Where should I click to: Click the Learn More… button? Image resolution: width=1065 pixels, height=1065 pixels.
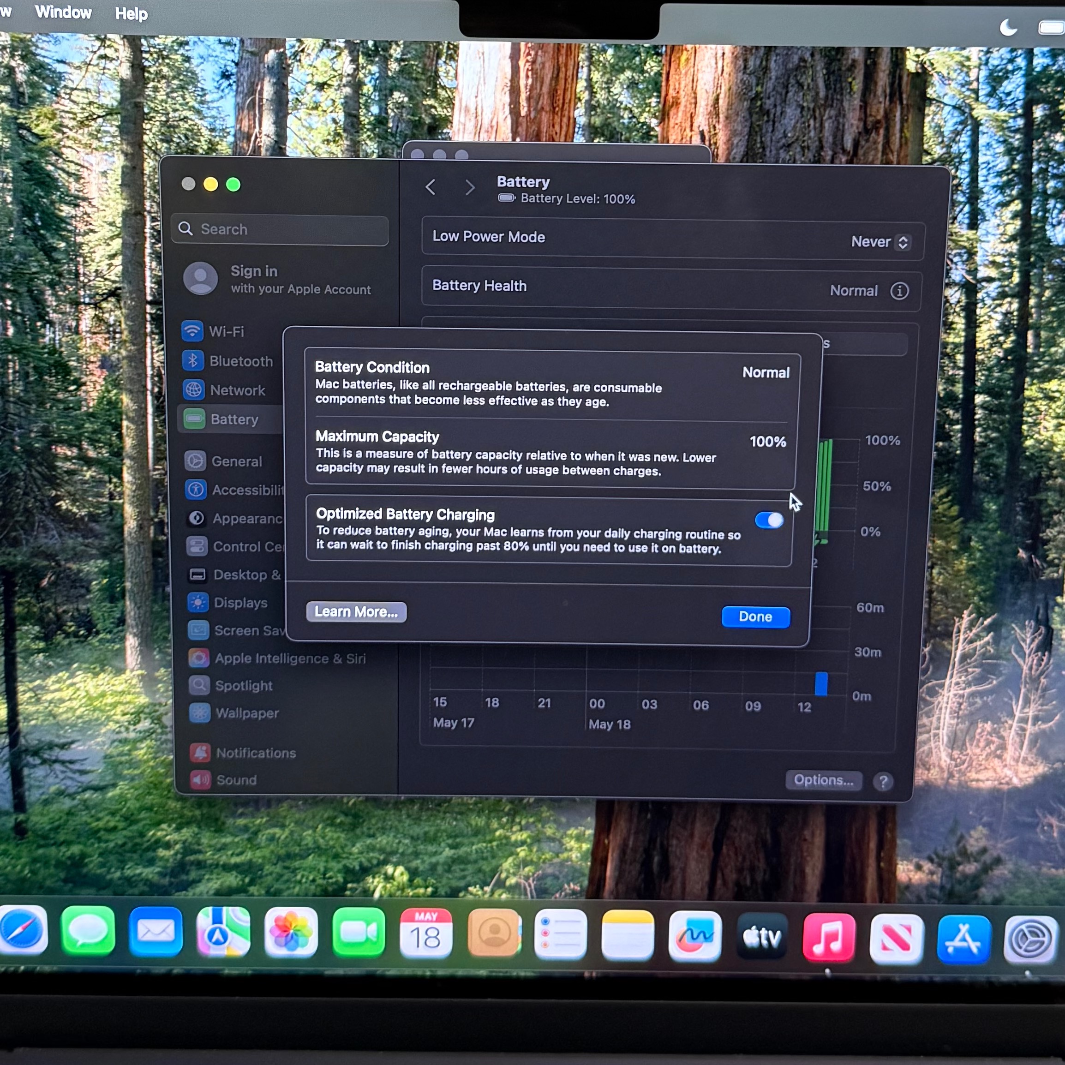coord(356,612)
